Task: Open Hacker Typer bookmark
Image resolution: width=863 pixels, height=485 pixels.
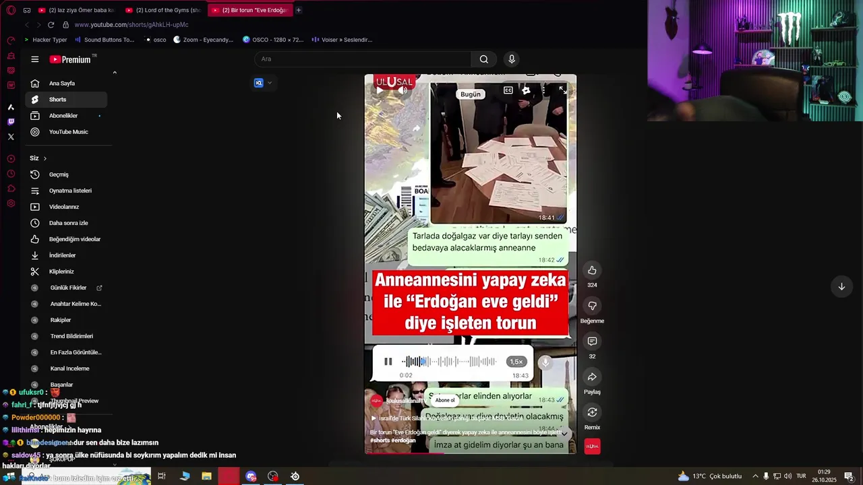Action: point(46,40)
